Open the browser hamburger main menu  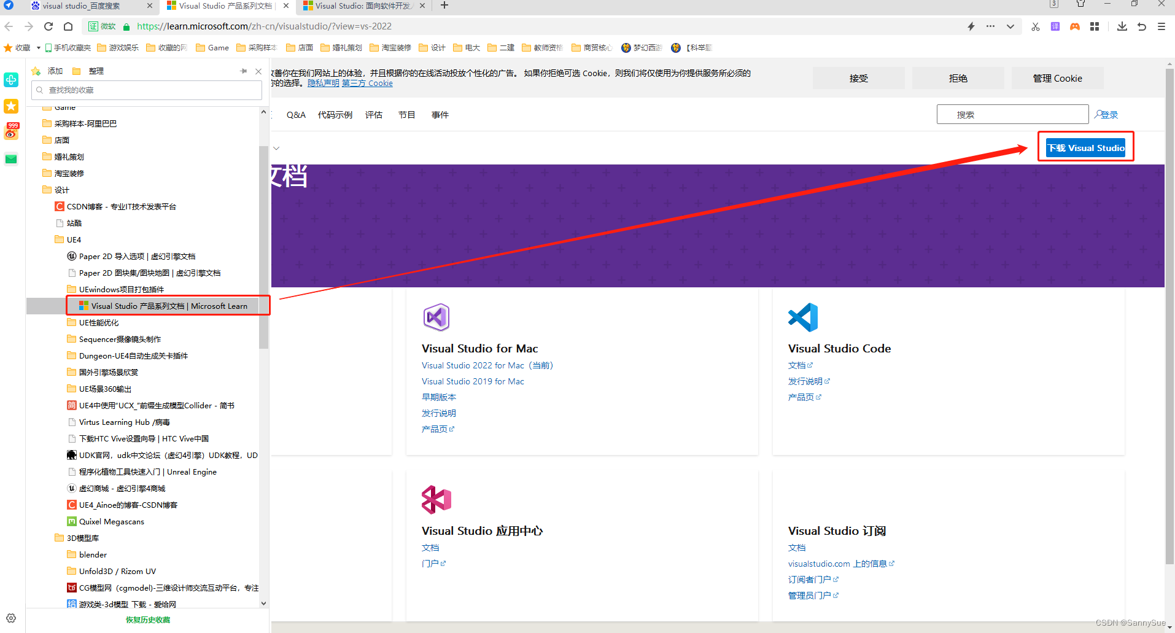click(x=1161, y=26)
